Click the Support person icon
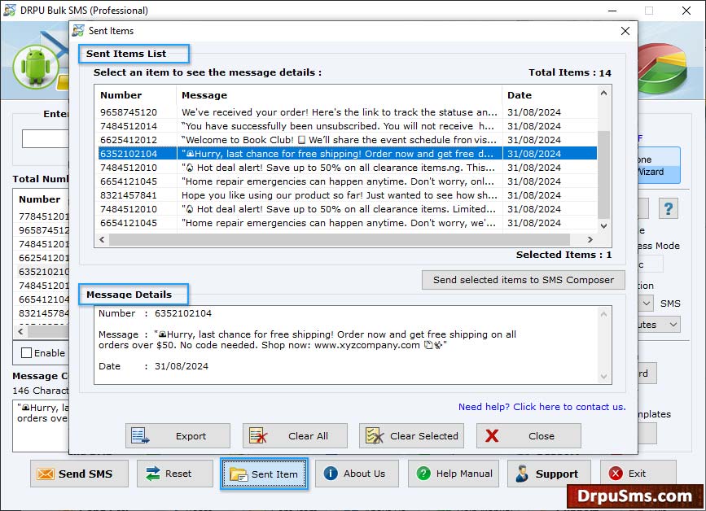The height and width of the screenshot is (511, 706). (x=522, y=474)
